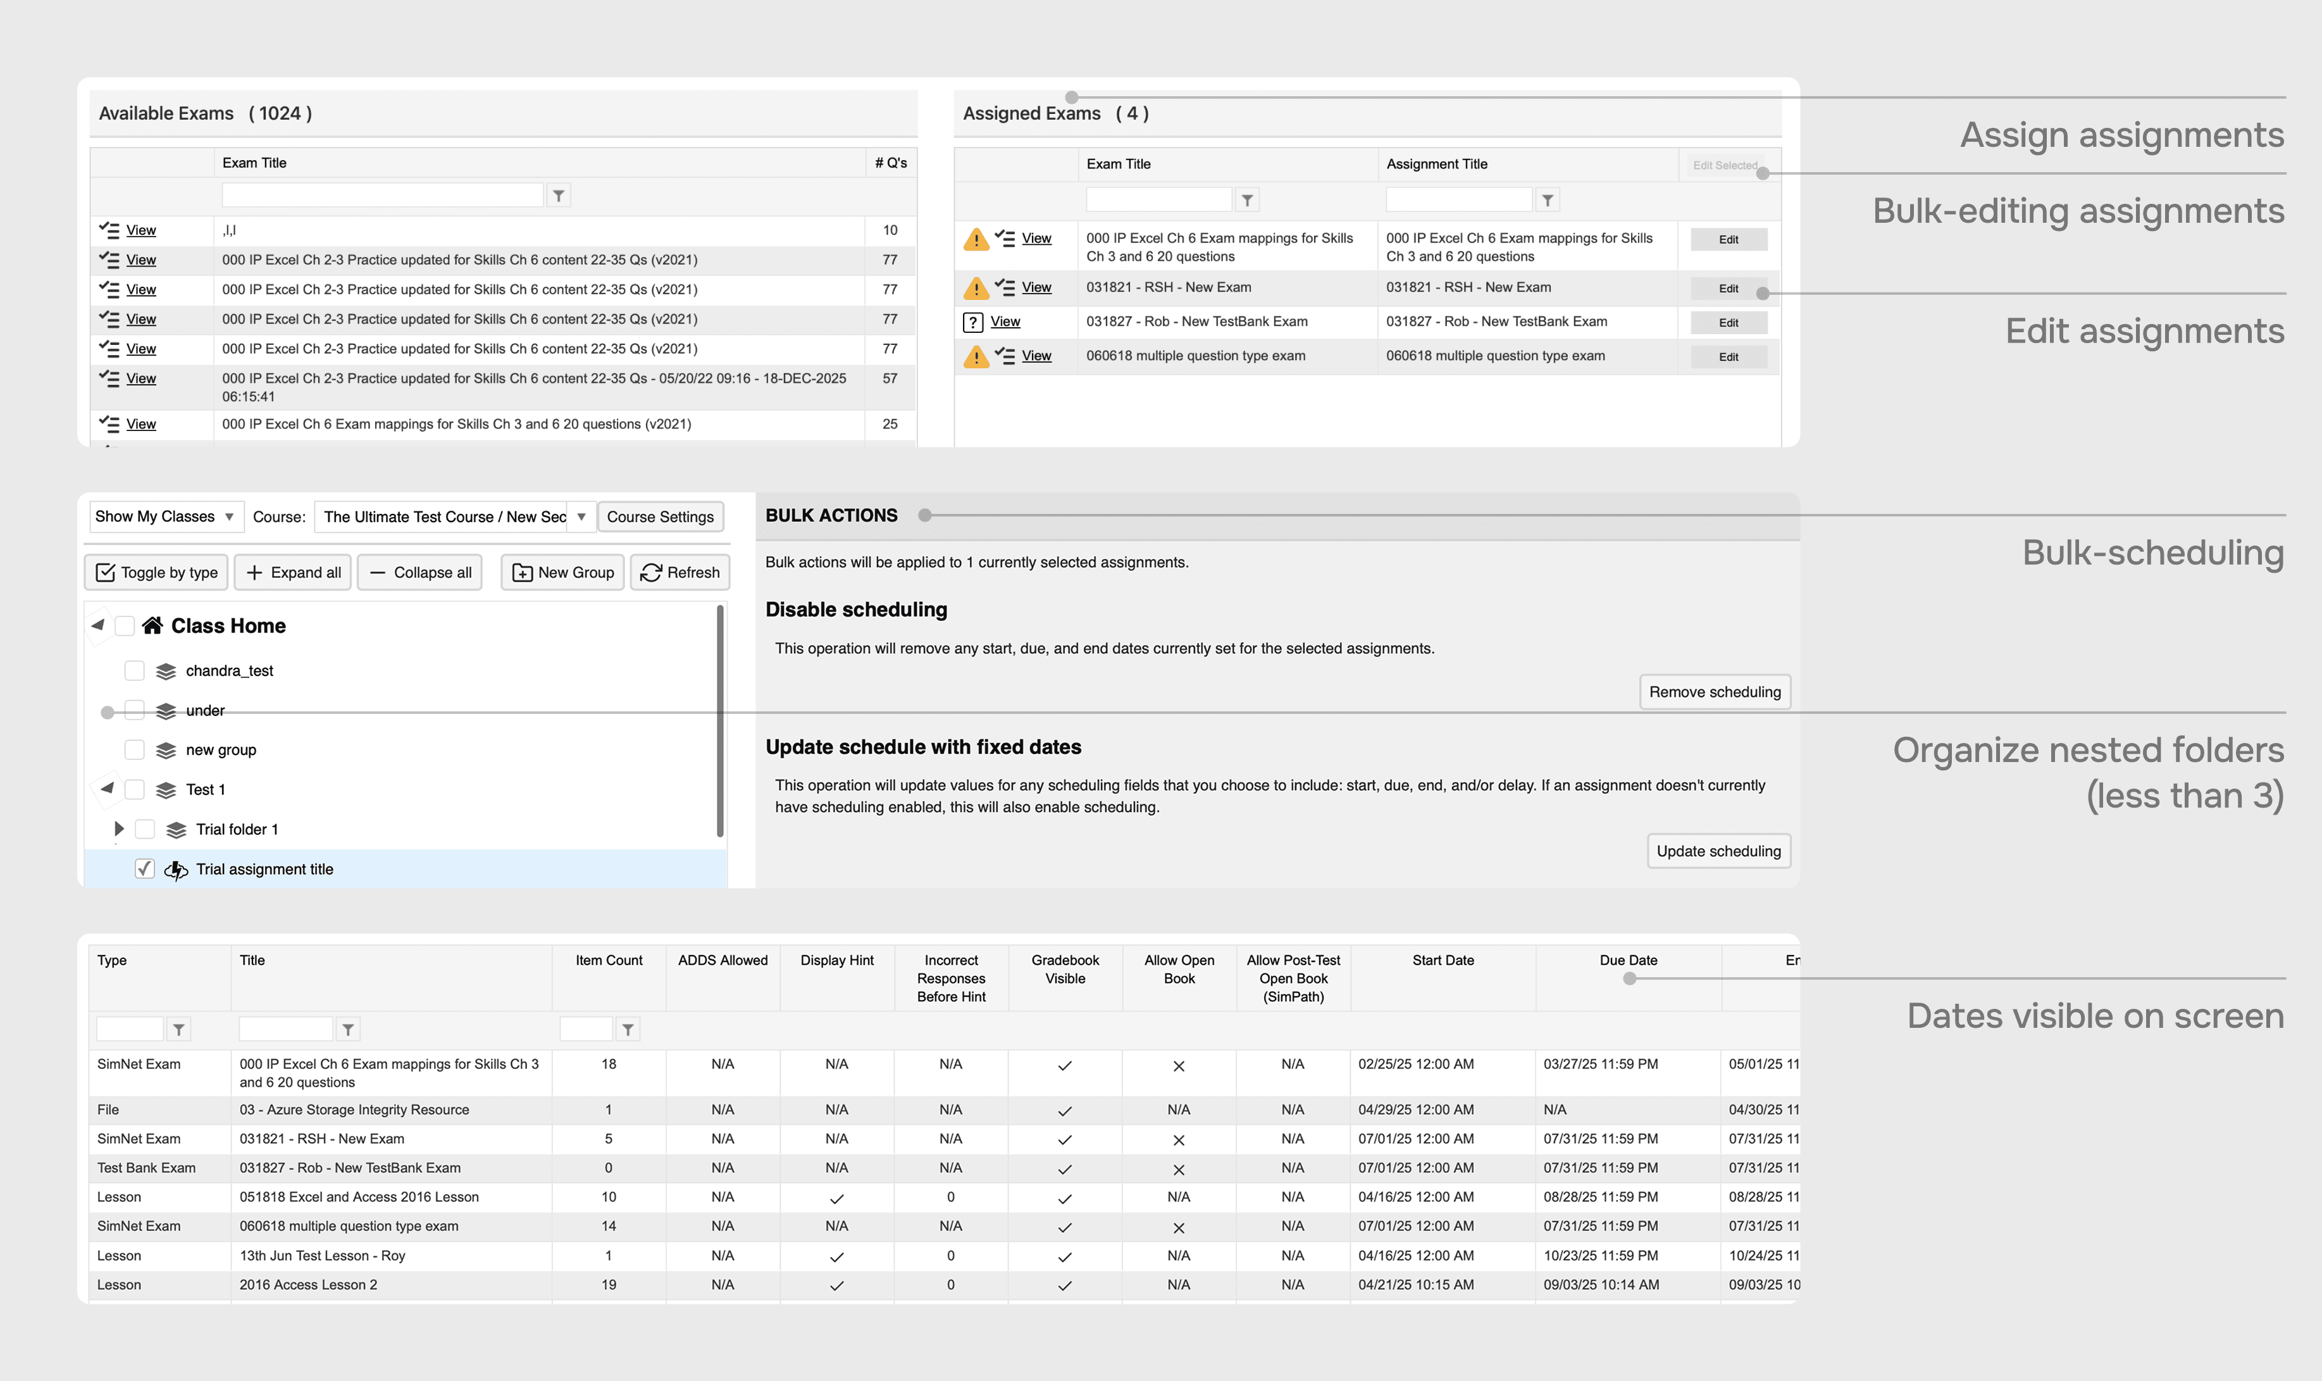The width and height of the screenshot is (2322, 1381).
Task: Click checklist icon on 060618 assigned exam row
Action: point(1005,354)
